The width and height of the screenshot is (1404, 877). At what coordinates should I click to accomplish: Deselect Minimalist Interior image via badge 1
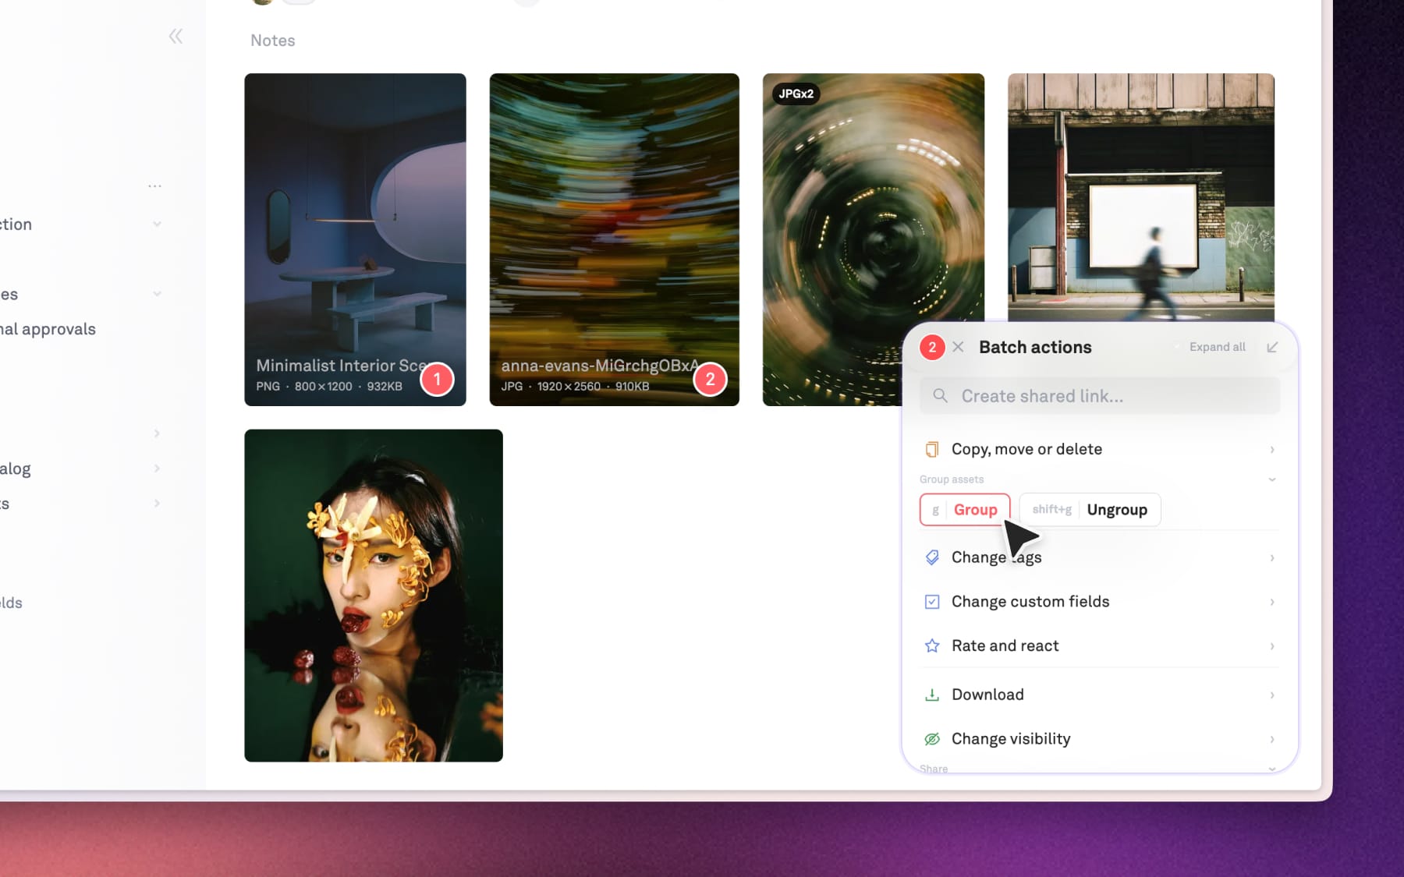point(437,380)
